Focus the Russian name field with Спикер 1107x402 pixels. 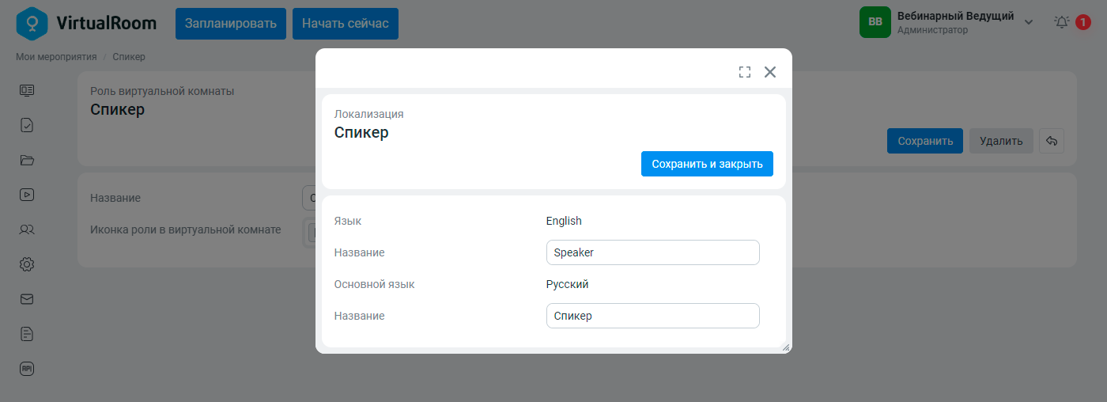[653, 316]
